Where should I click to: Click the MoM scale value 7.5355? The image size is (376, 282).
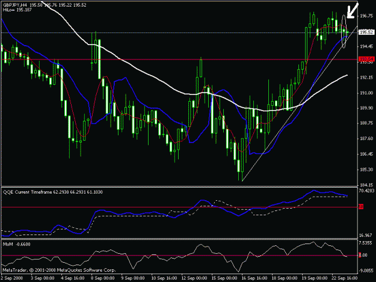366,243
